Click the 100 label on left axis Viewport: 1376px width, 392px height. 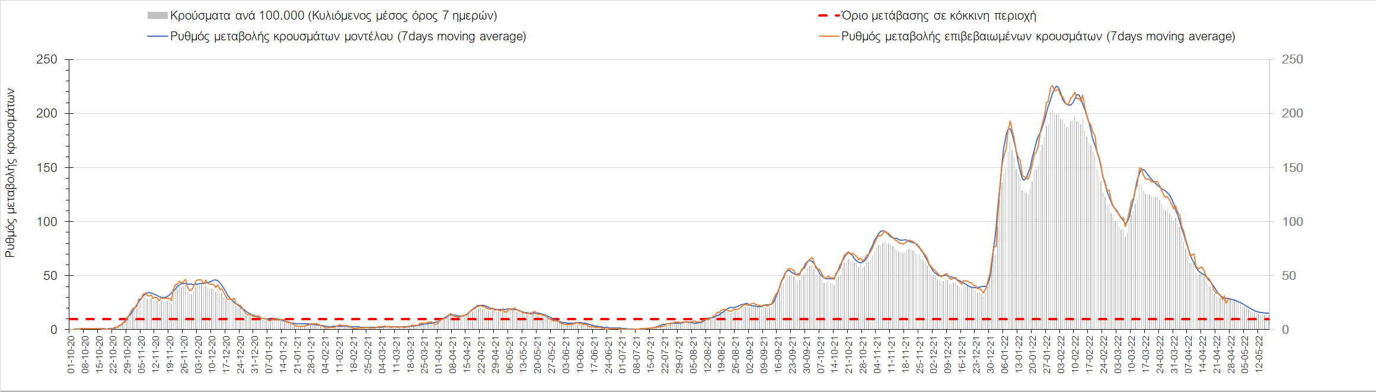click(x=47, y=222)
